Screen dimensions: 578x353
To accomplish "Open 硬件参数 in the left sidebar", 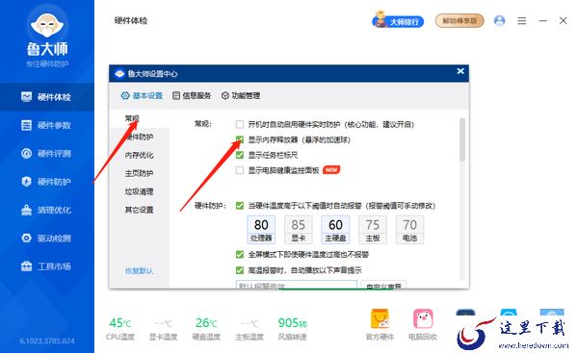I will (47, 125).
